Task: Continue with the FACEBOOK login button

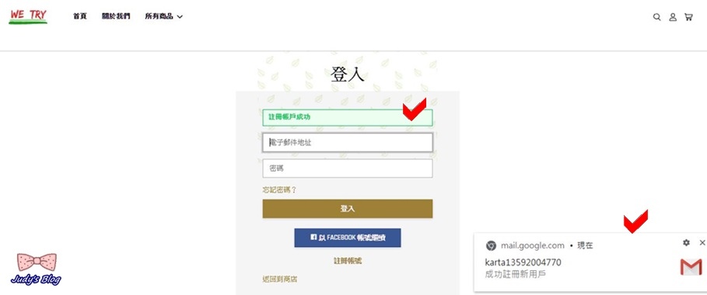Action: (348, 238)
